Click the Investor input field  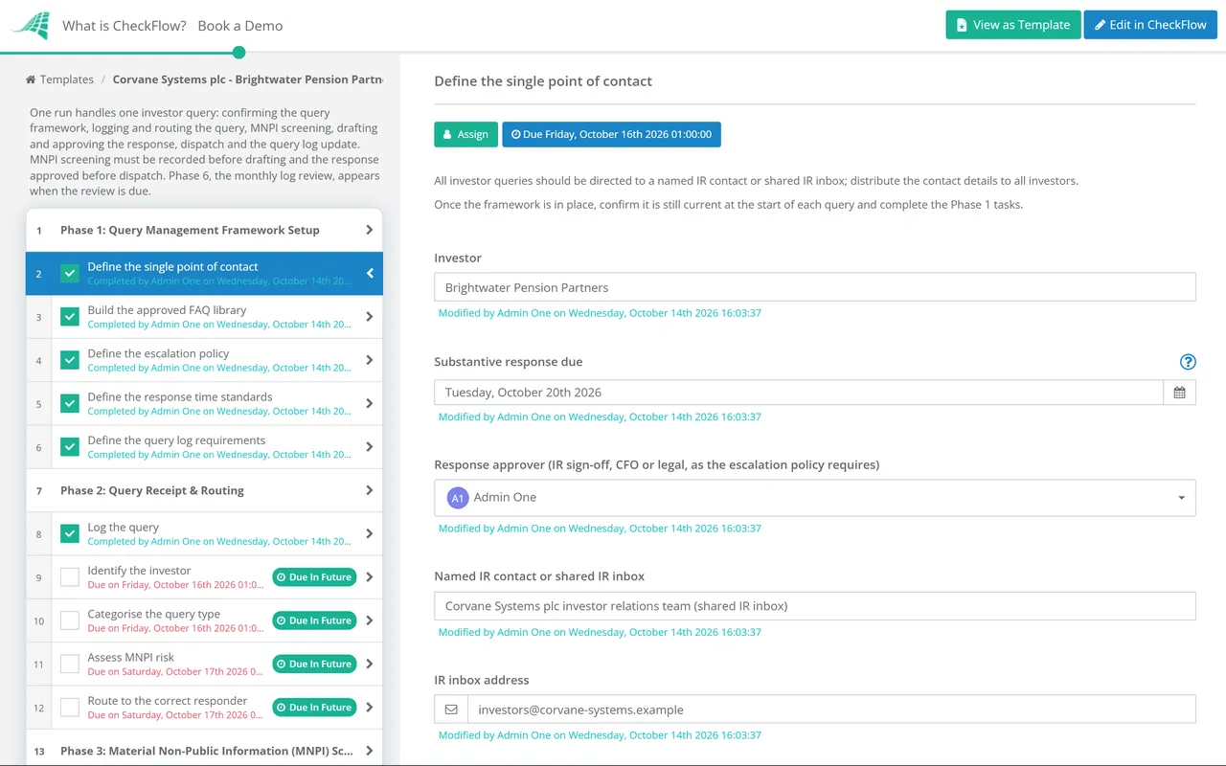pyautogui.click(x=815, y=287)
